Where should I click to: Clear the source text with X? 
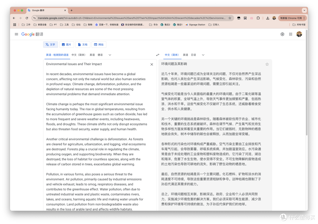point(152,64)
